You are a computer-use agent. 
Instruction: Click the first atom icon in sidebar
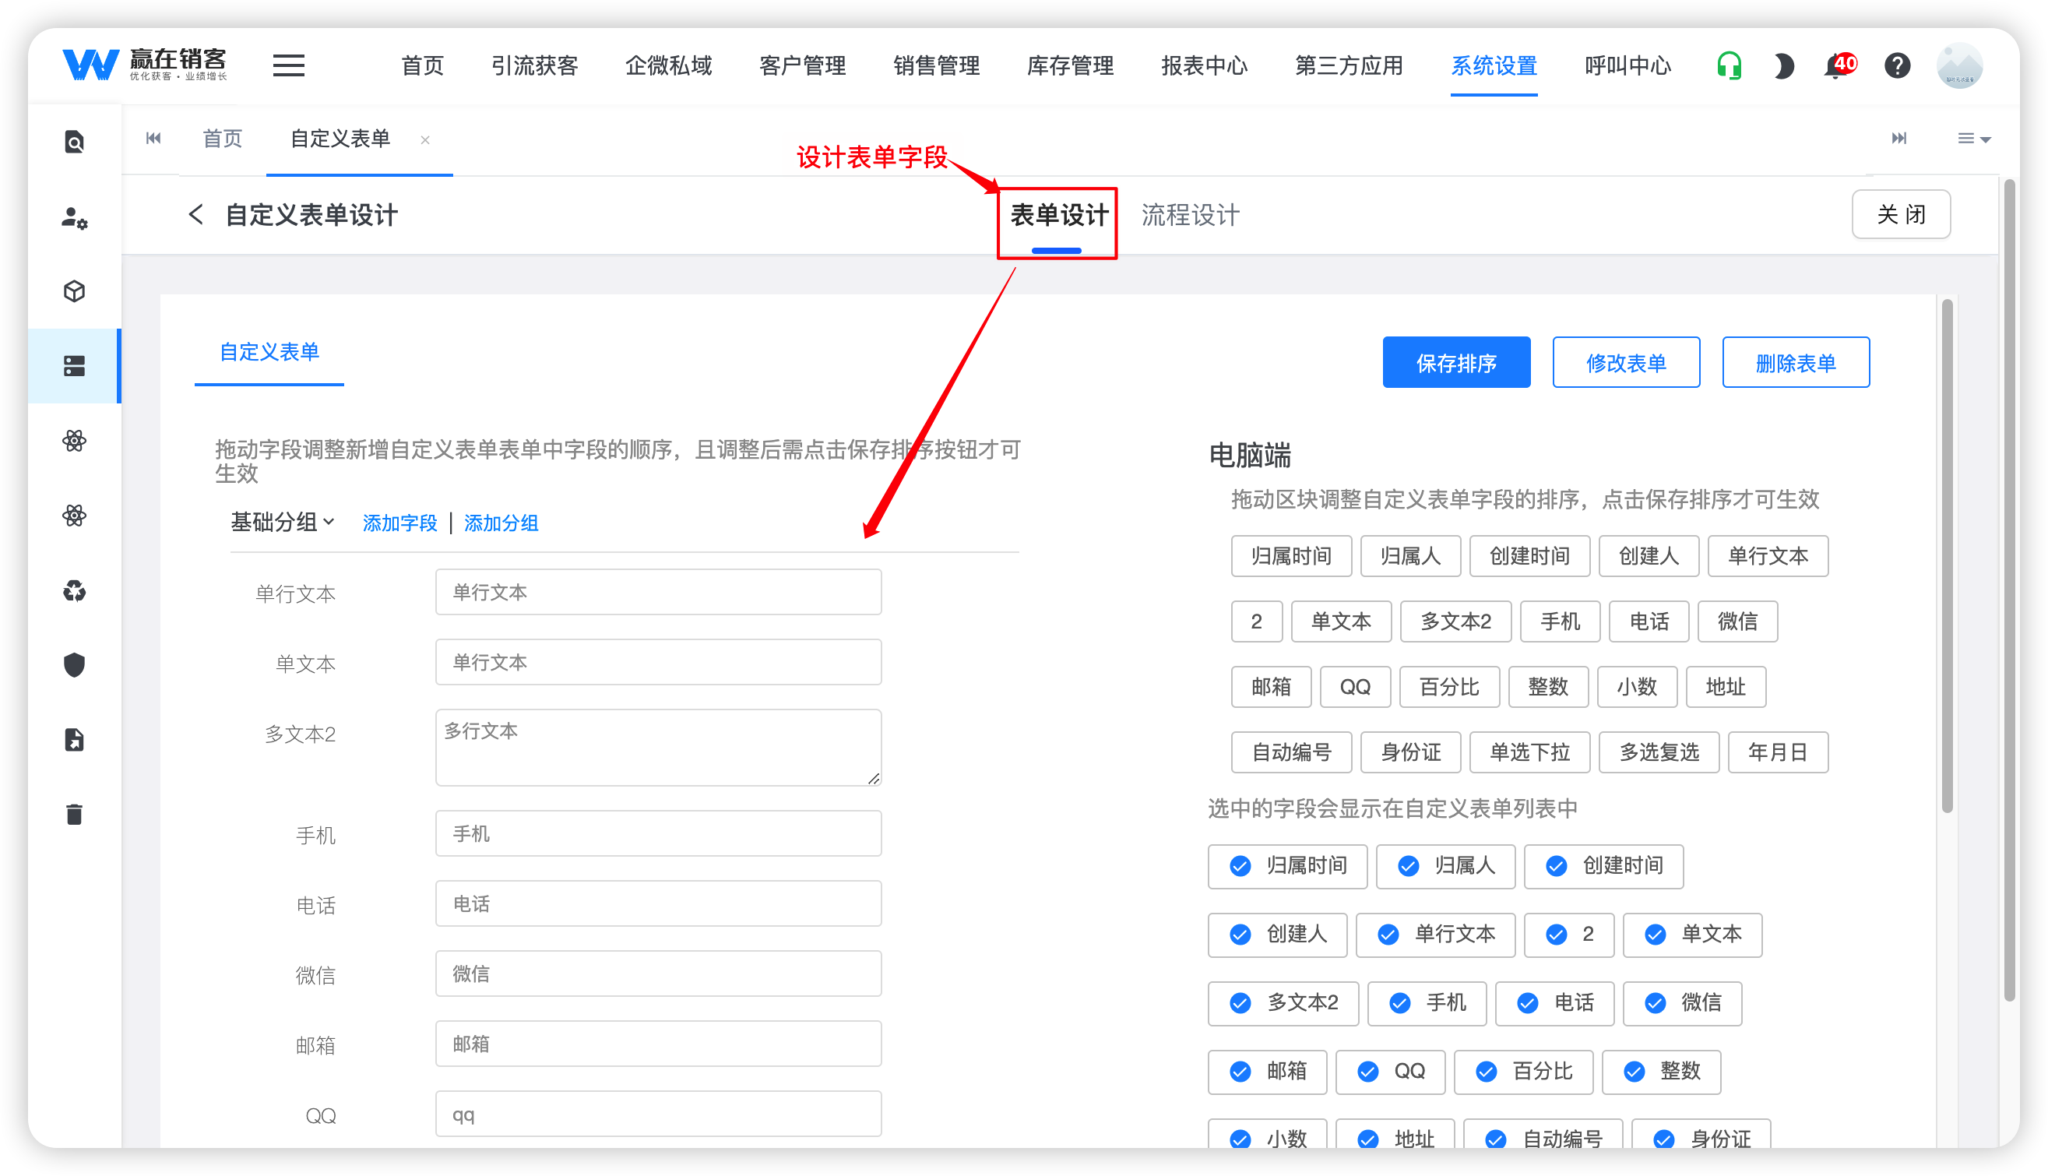[x=74, y=441]
